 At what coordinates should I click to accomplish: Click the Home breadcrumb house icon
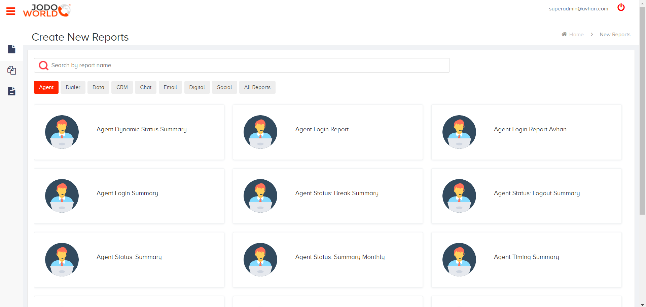coord(565,34)
